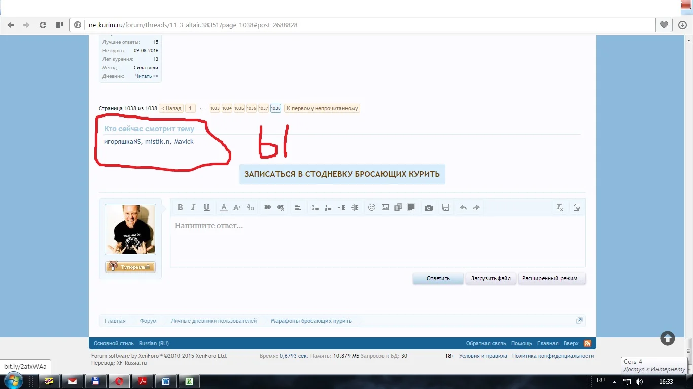Image resolution: width=693 pixels, height=389 pixels.
Task: Toggle italic text formatting
Action: 193,207
